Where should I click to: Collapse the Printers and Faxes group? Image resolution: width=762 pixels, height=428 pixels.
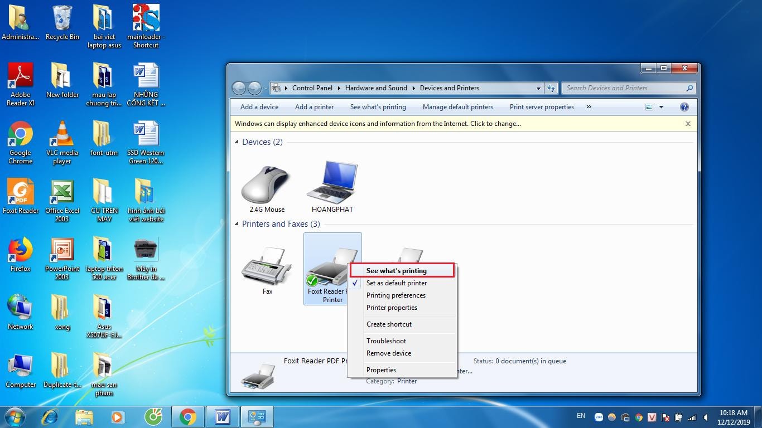point(237,224)
